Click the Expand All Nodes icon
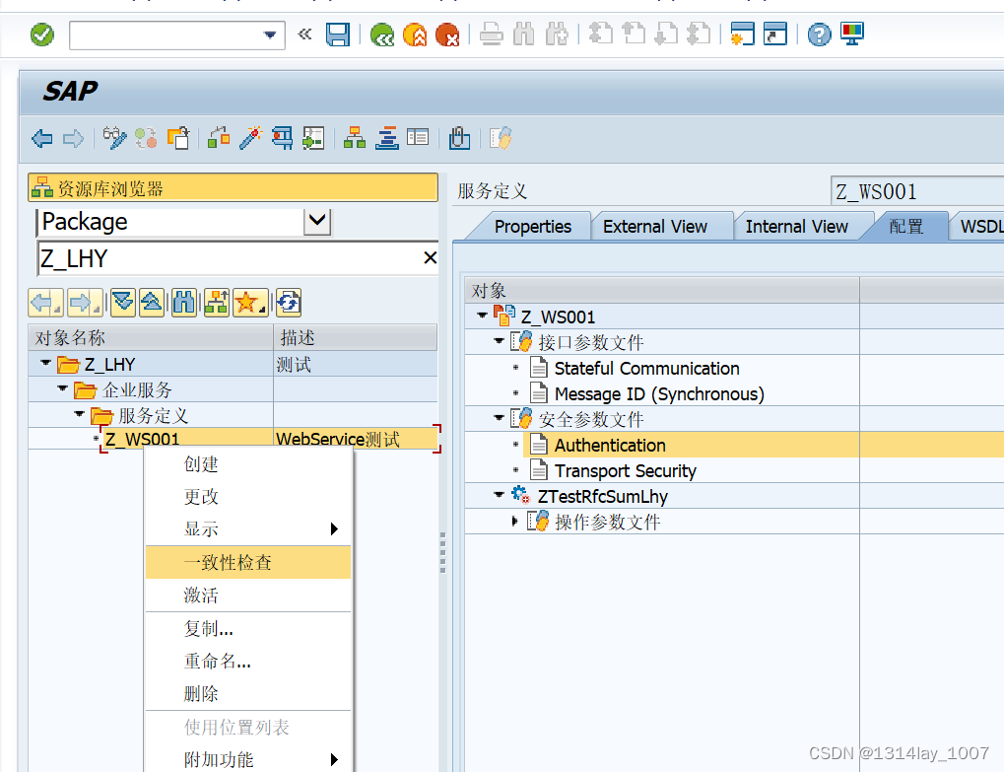The image size is (1004, 772). coord(123,303)
